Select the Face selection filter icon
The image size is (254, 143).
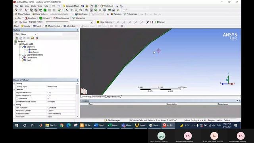[40, 10]
